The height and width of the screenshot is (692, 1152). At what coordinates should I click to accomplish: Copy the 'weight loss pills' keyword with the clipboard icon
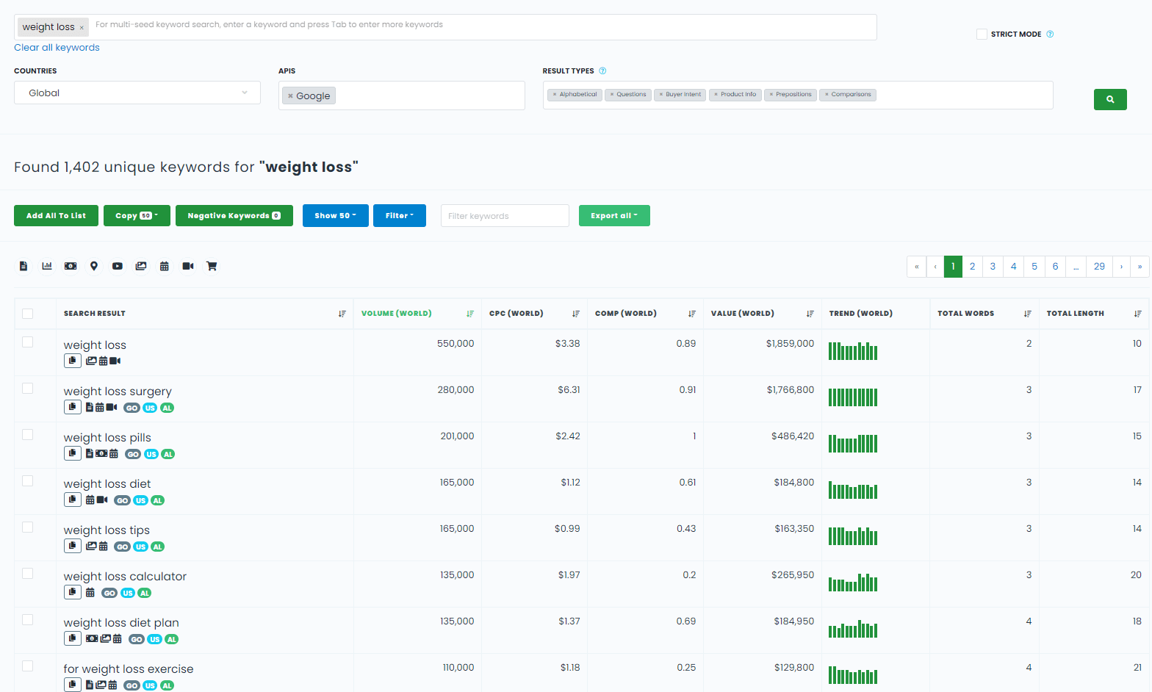(72, 453)
